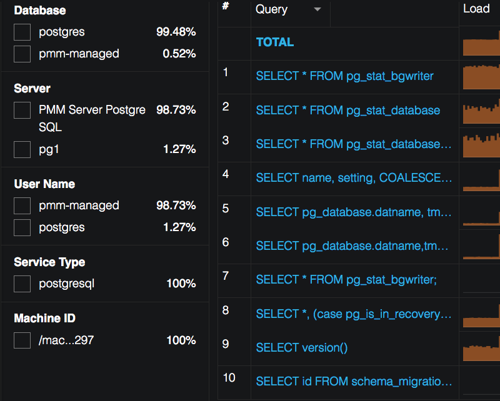Click the SELECT version() query link
The width and height of the screenshot is (500, 401).
coord(302,348)
